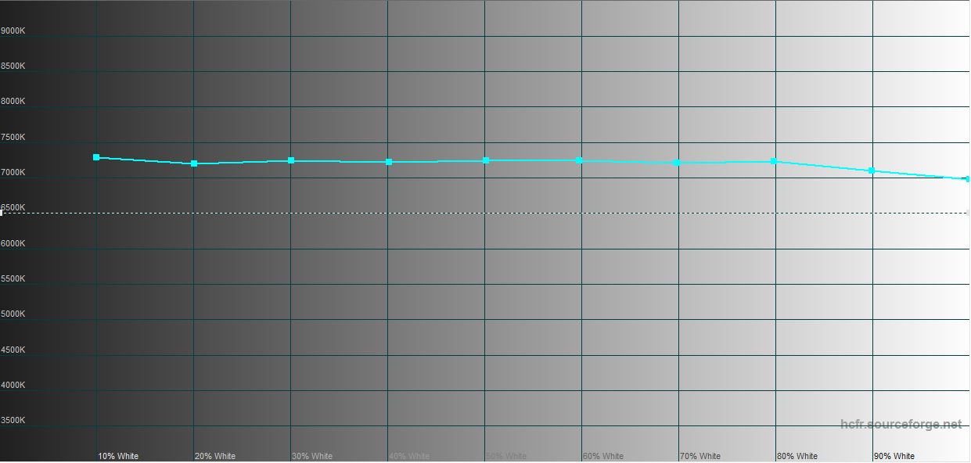Click the "80% White" x-axis label

coord(797,456)
